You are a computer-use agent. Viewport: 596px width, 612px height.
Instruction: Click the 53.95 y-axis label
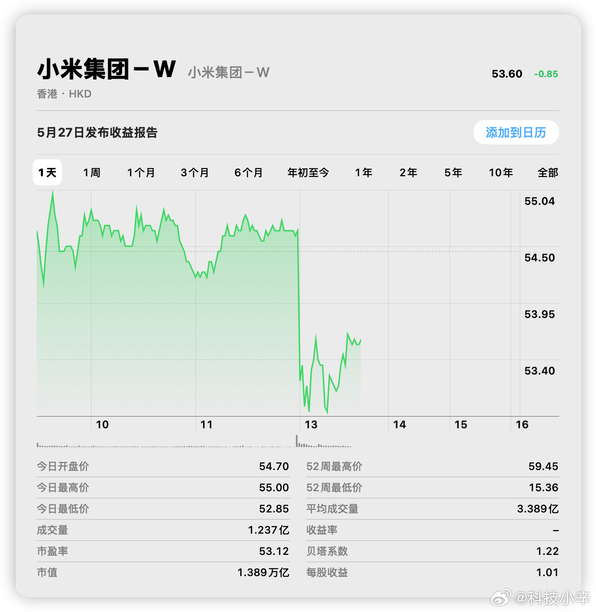coord(540,315)
